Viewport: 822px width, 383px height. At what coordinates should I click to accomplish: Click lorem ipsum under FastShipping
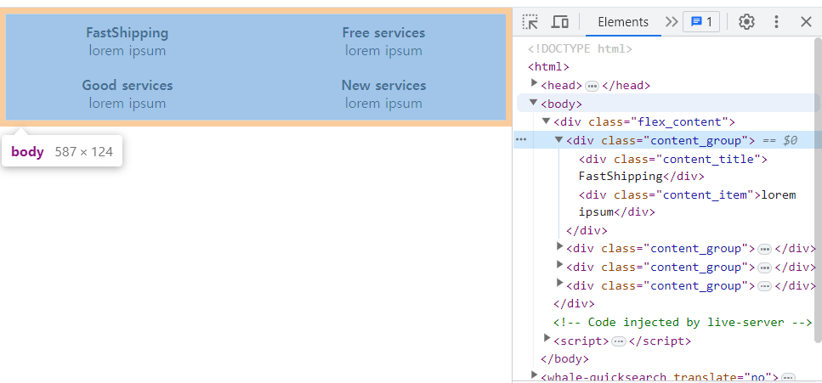[x=128, y=51]
